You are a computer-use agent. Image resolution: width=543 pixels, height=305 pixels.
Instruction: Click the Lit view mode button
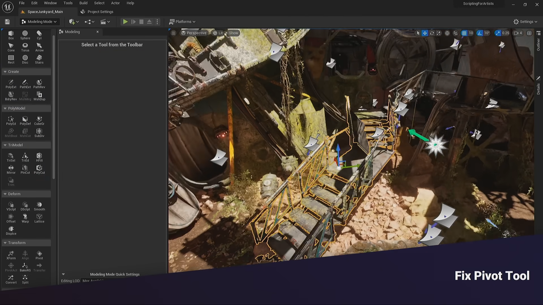218,33
